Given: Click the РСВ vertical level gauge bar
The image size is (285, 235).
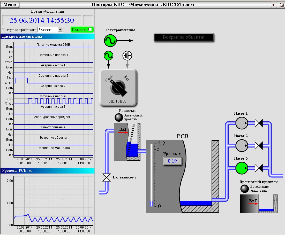Looking at the screenshot, I should (x=152, y=175).
